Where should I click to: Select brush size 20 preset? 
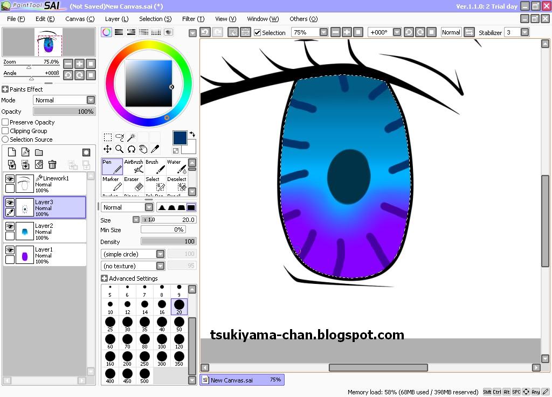click(179, 307)
